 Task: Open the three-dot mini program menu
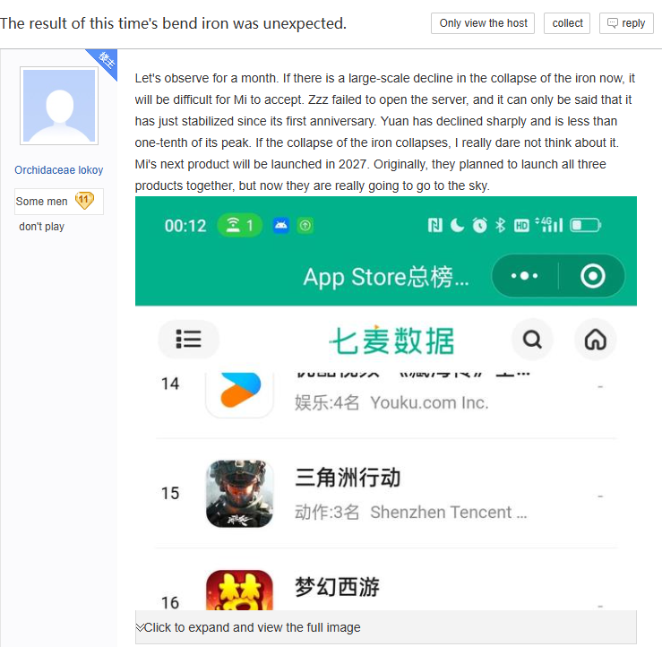pyautogui.click(x=524, y=276)
